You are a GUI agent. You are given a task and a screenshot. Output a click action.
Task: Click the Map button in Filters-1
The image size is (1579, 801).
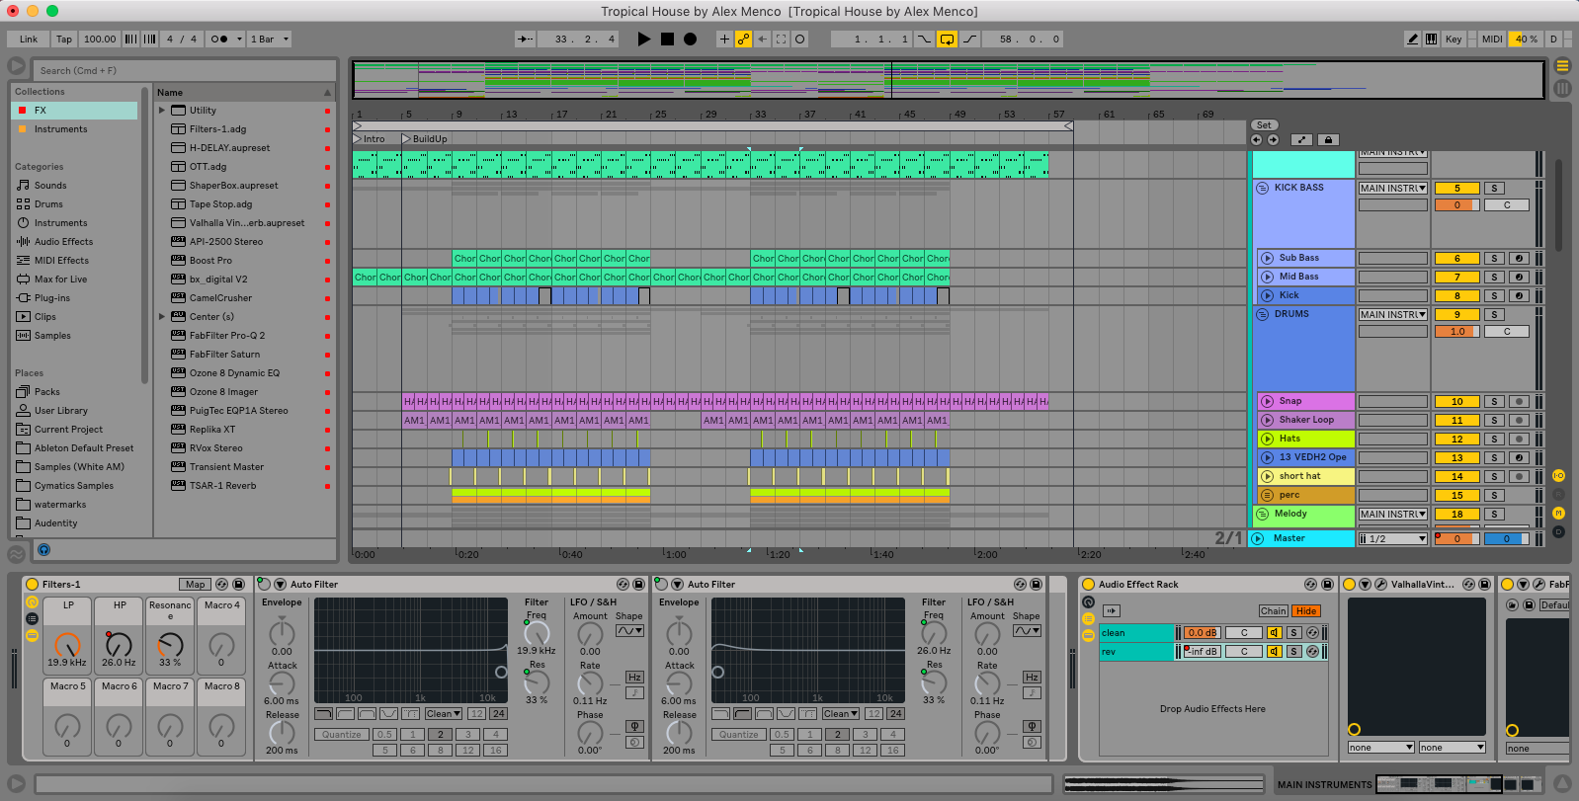point(196,585)
